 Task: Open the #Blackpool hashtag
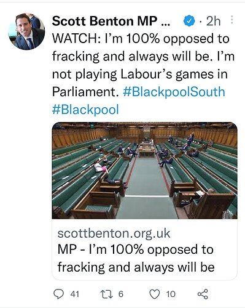[x=85, y=109]
